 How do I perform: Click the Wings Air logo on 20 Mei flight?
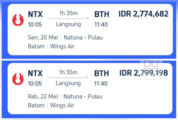(18, 20)
